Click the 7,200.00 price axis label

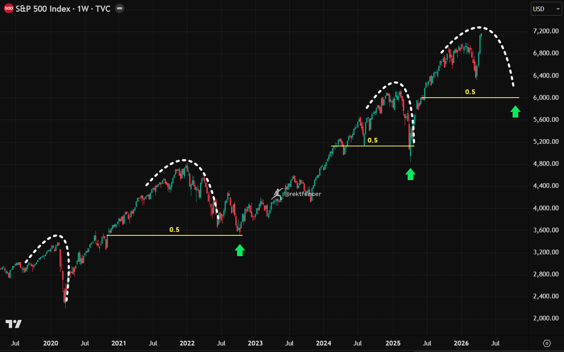[546, 31]
